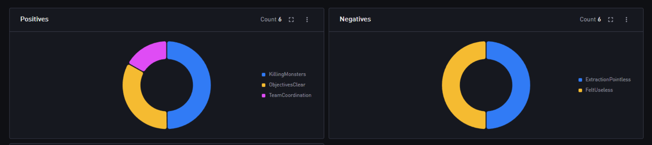Toggle KillingMonsters series in legend
Viewport: 652px width, 145px height.
click(x=284, y=74)
